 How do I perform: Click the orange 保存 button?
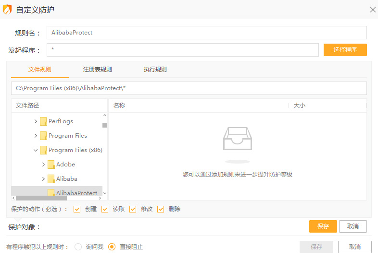click(x=323, y=226)
